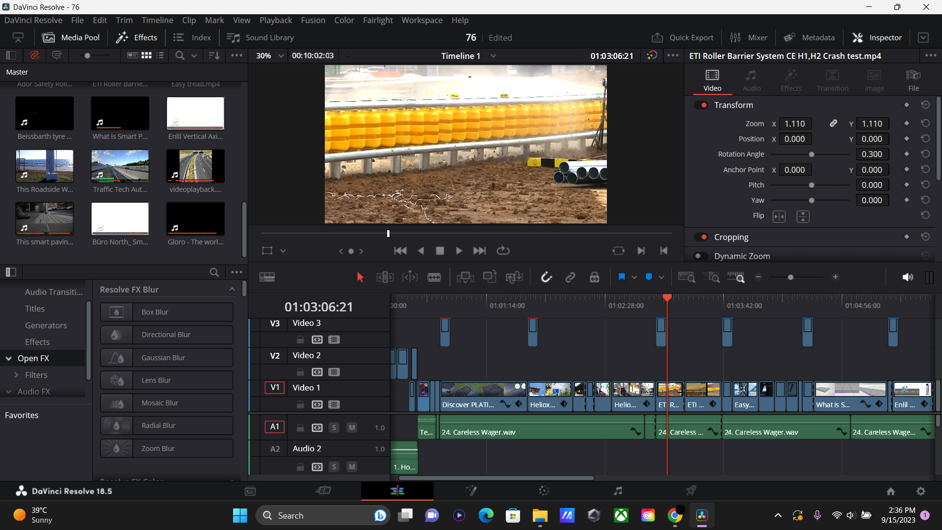Select the Trim edit mode tool
This screenshot has height=530, width=942.
click(x=385, y=277)
